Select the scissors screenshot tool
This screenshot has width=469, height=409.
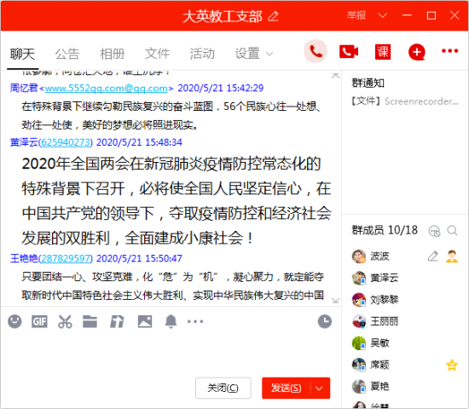tap(65, 322)
